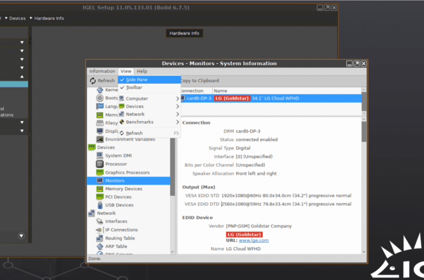
Task: Select Devices in the IGEL Setup breadcrumb
Action: pos(17,18)
